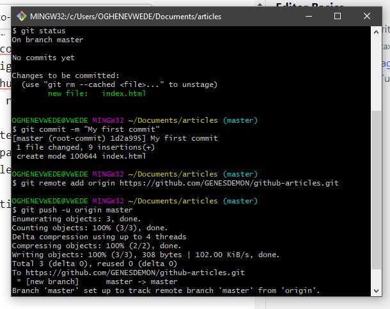
Task: Click 'Total 3 (delta 0)' output line
Action: (x=95, y=264)
